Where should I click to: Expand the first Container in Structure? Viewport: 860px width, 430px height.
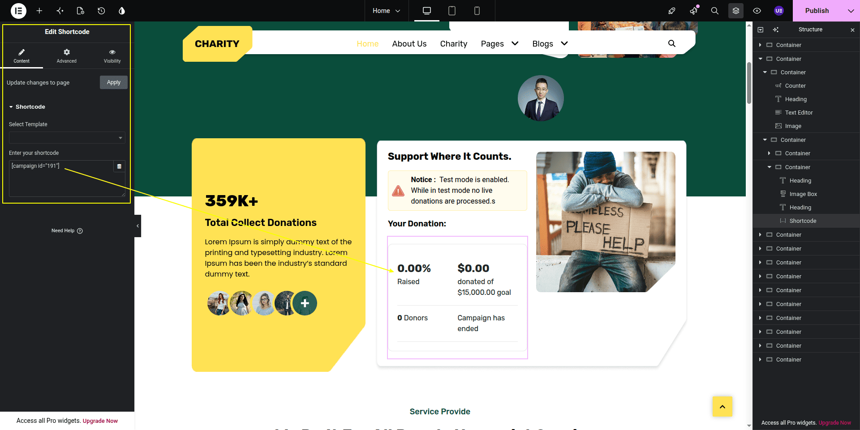(x=760, y=45)
